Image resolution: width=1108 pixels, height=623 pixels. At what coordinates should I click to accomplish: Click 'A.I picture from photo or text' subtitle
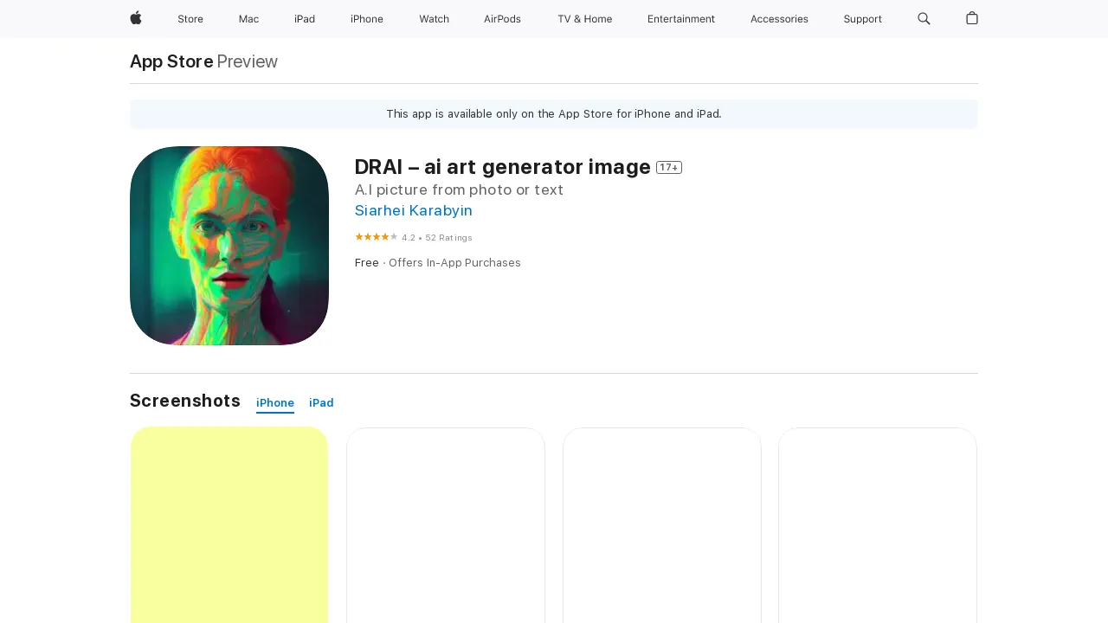click(459, 189)
